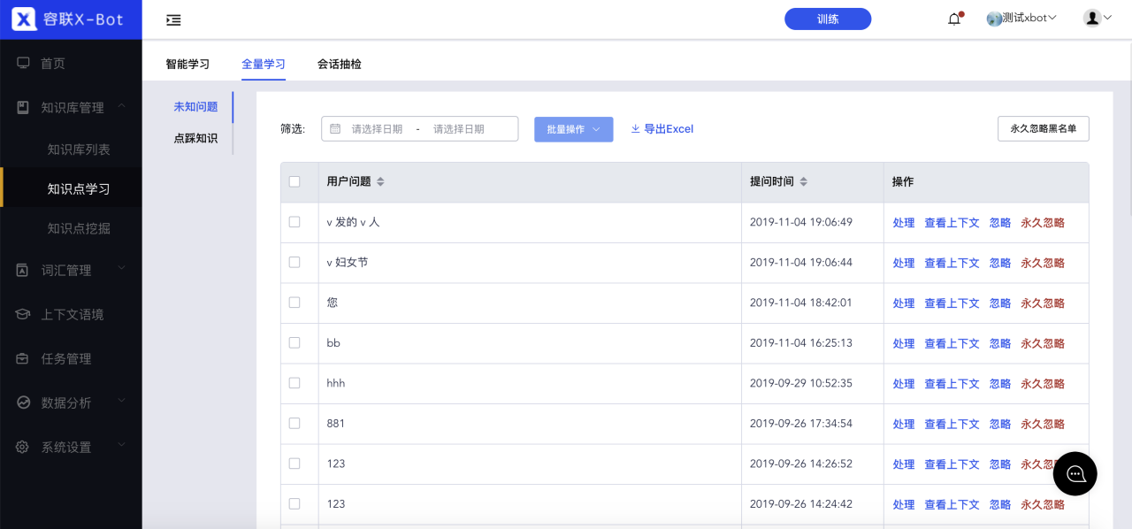Screen dimensions: 1132x529
Task: Collapse the 知识库管理 menu chevron
Action: [x=121, y=106]
